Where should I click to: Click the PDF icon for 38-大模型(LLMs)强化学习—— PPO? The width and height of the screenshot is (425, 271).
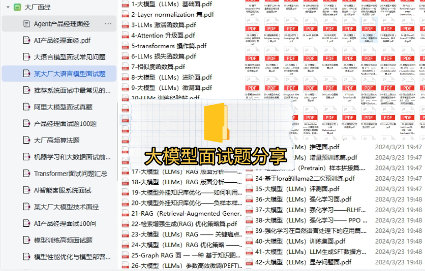point(250,220)
